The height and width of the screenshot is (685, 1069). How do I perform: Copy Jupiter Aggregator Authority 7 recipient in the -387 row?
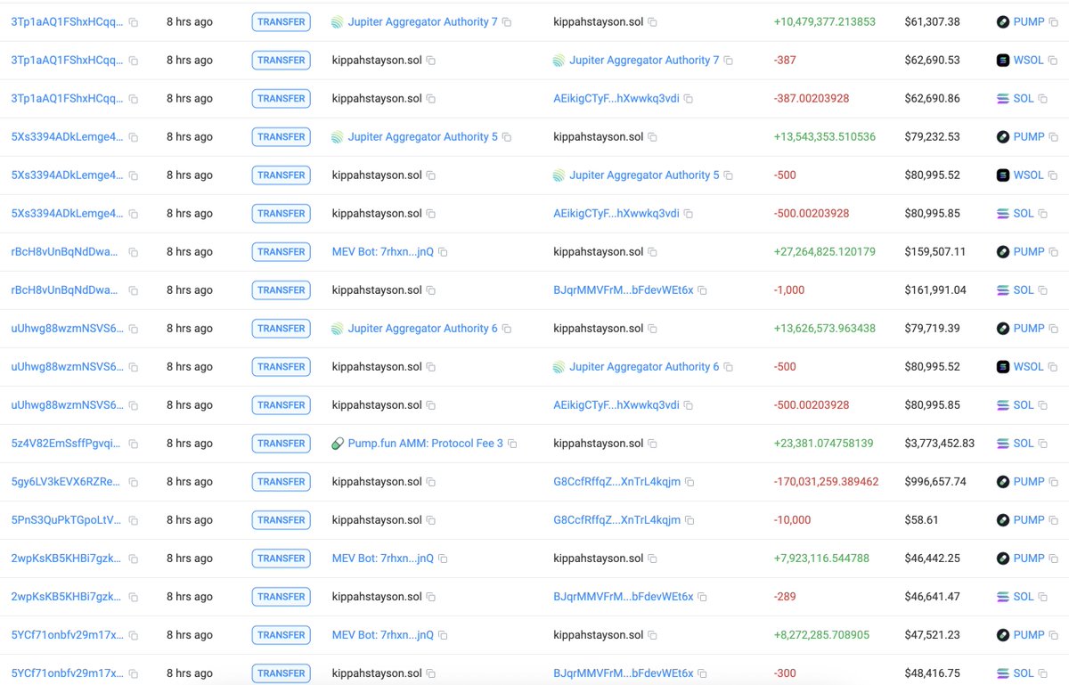(x=728, y=61)
